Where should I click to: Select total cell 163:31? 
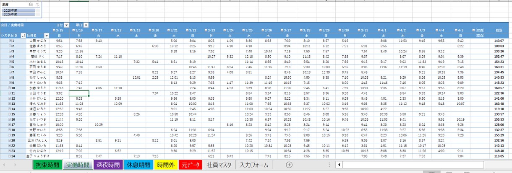(499, 67)
